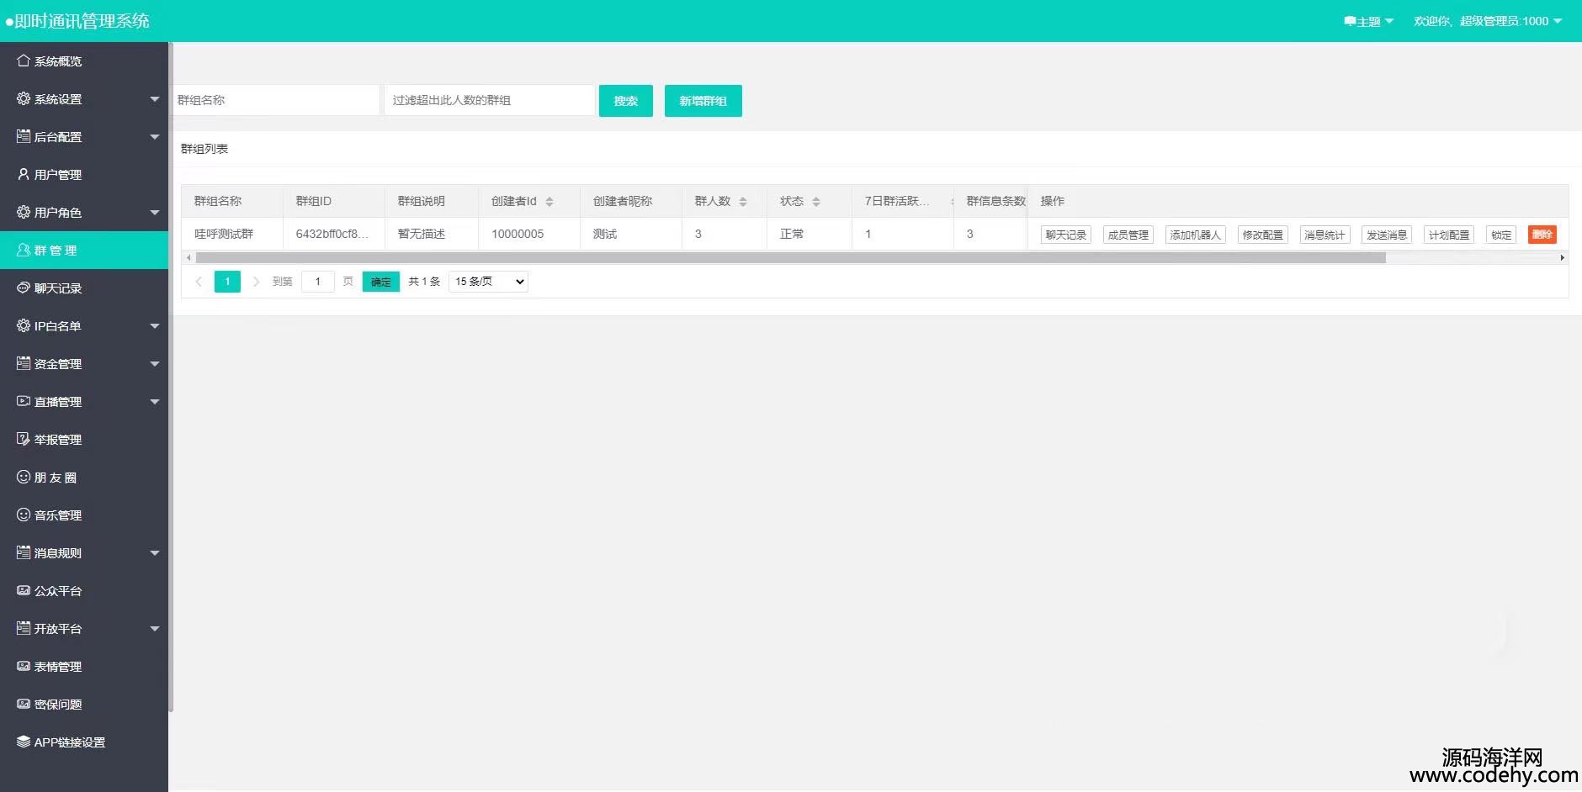
Task: Click the 表情管理 picture icon
Action: click(x=24, y=666)
